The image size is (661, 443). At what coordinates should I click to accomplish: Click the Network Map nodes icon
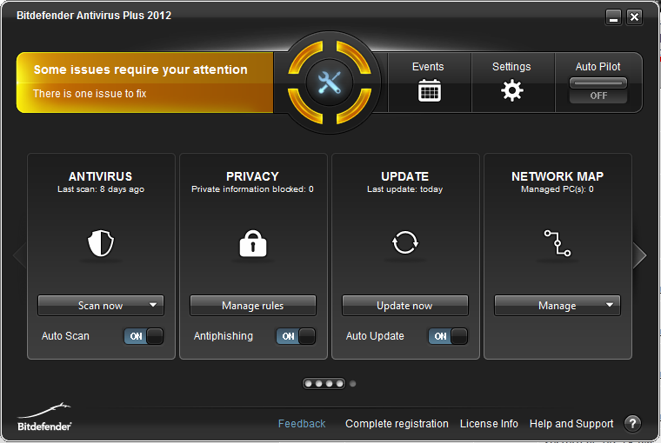pos(558,243)
